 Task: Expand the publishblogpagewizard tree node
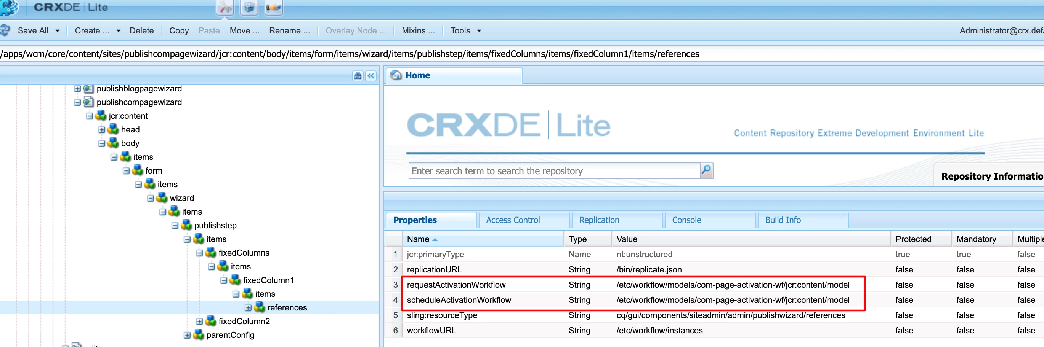[x=77, y=89]
